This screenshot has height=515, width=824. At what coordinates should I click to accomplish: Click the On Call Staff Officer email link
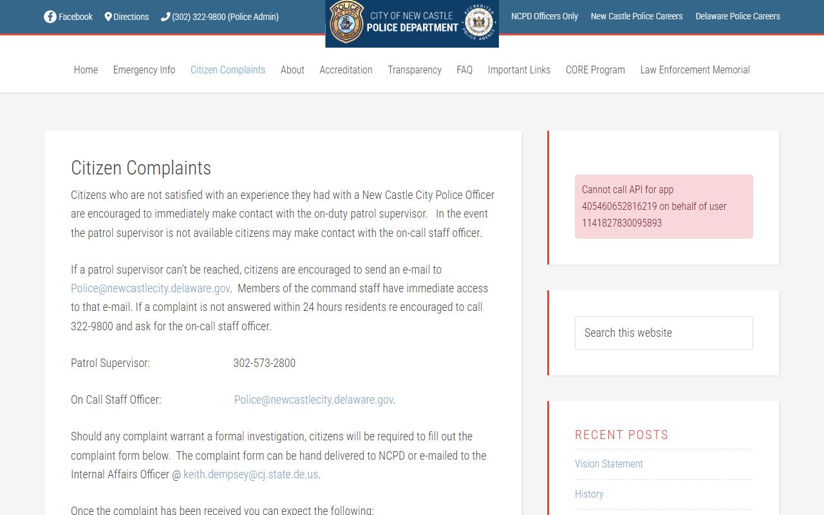coord(314,400)
